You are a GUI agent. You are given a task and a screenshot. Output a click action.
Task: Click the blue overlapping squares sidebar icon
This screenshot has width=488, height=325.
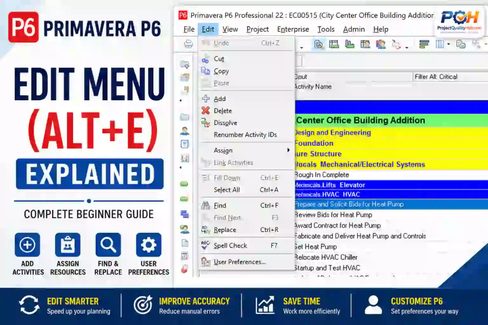185,214
